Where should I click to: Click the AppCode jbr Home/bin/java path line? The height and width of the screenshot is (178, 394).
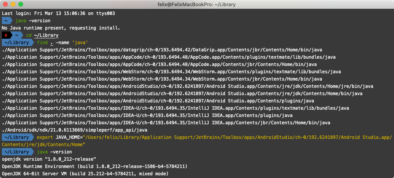pyautogui.click(x=159, y=64)
